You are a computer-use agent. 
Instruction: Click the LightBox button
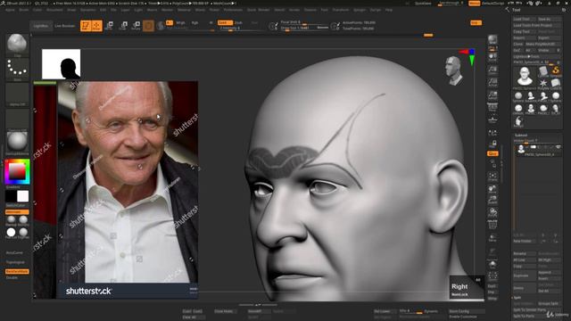[x=41, y=26]
